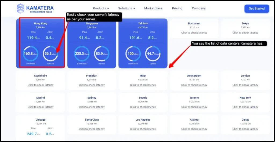The height and width of the screenshot is (142, 275).
Task: Click Hong Kong 56.3 Mbps upload gauge
Action: click(50, 54)
